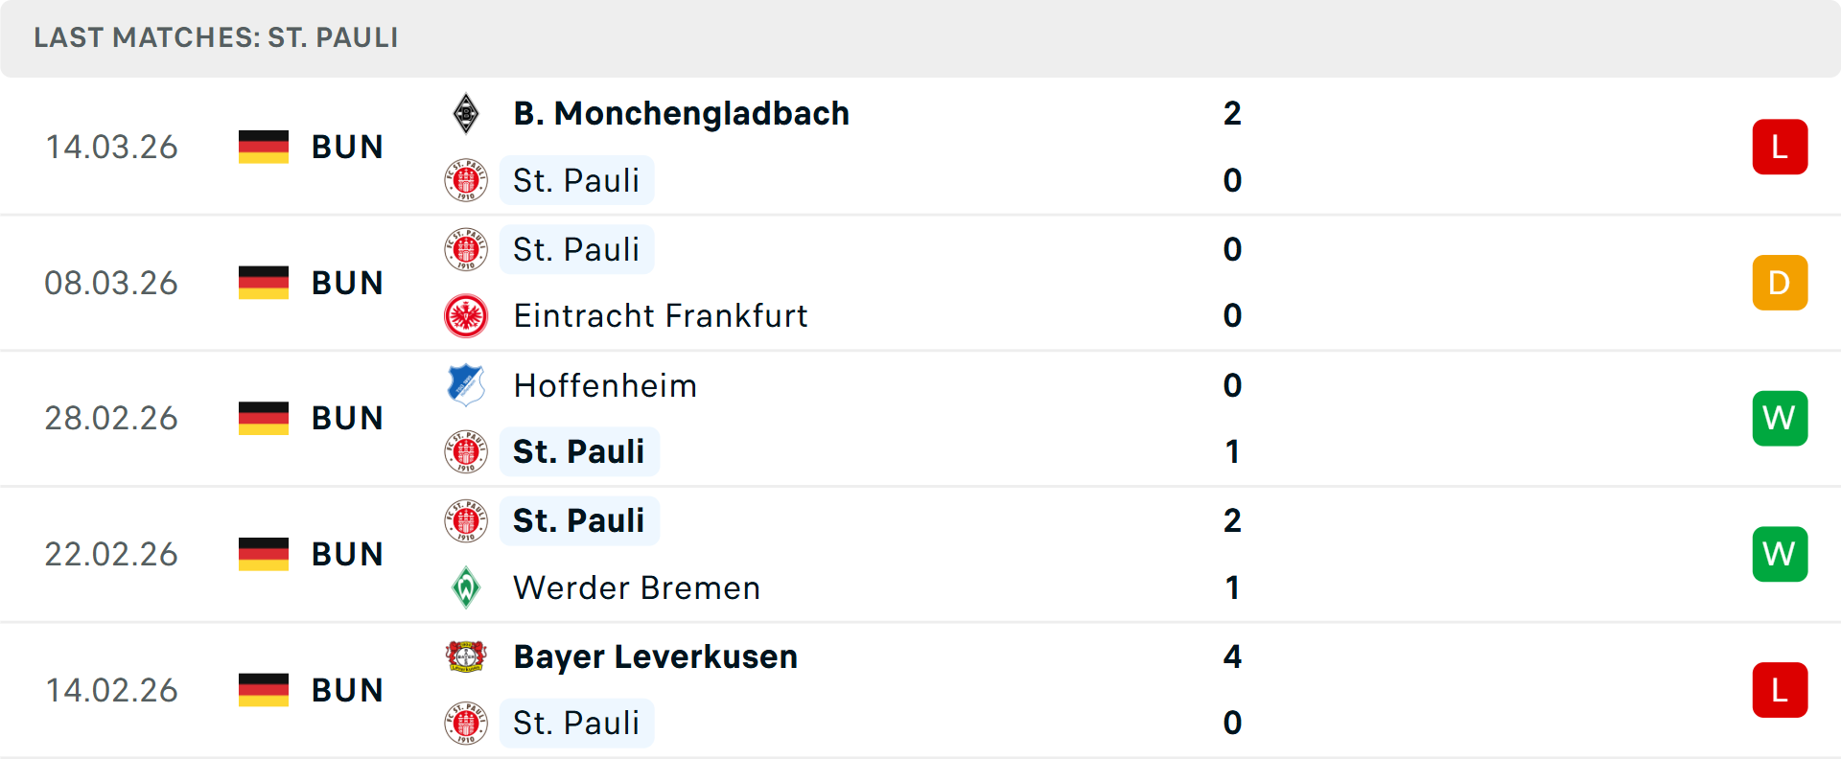This screenshot has width=1841, height=759.
Task: Click German flag in the 08.03.26 row
Action: point(264,283)
